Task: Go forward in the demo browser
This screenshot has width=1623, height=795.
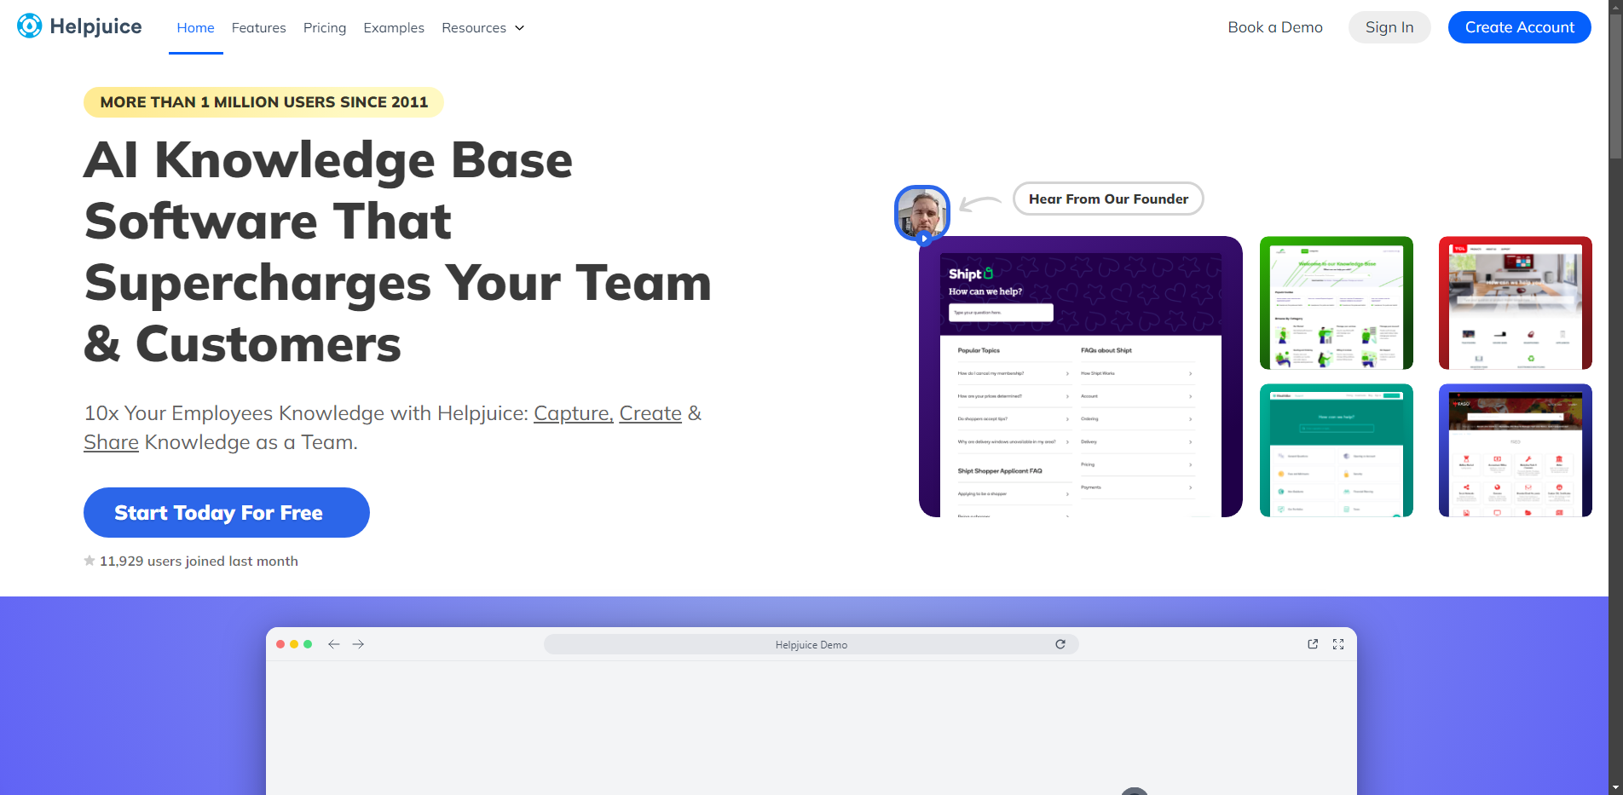Action: click(358, 644)
